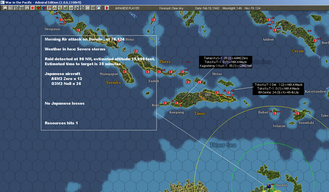329x192 pixels.
Task: Click 'Resources hits 1' report line
Action: [x=61, y=123]
